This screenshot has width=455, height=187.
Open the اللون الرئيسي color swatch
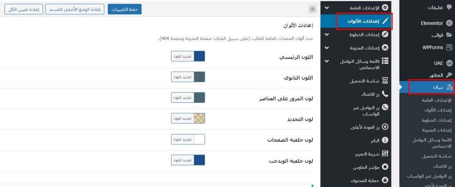tap(200, 56)
